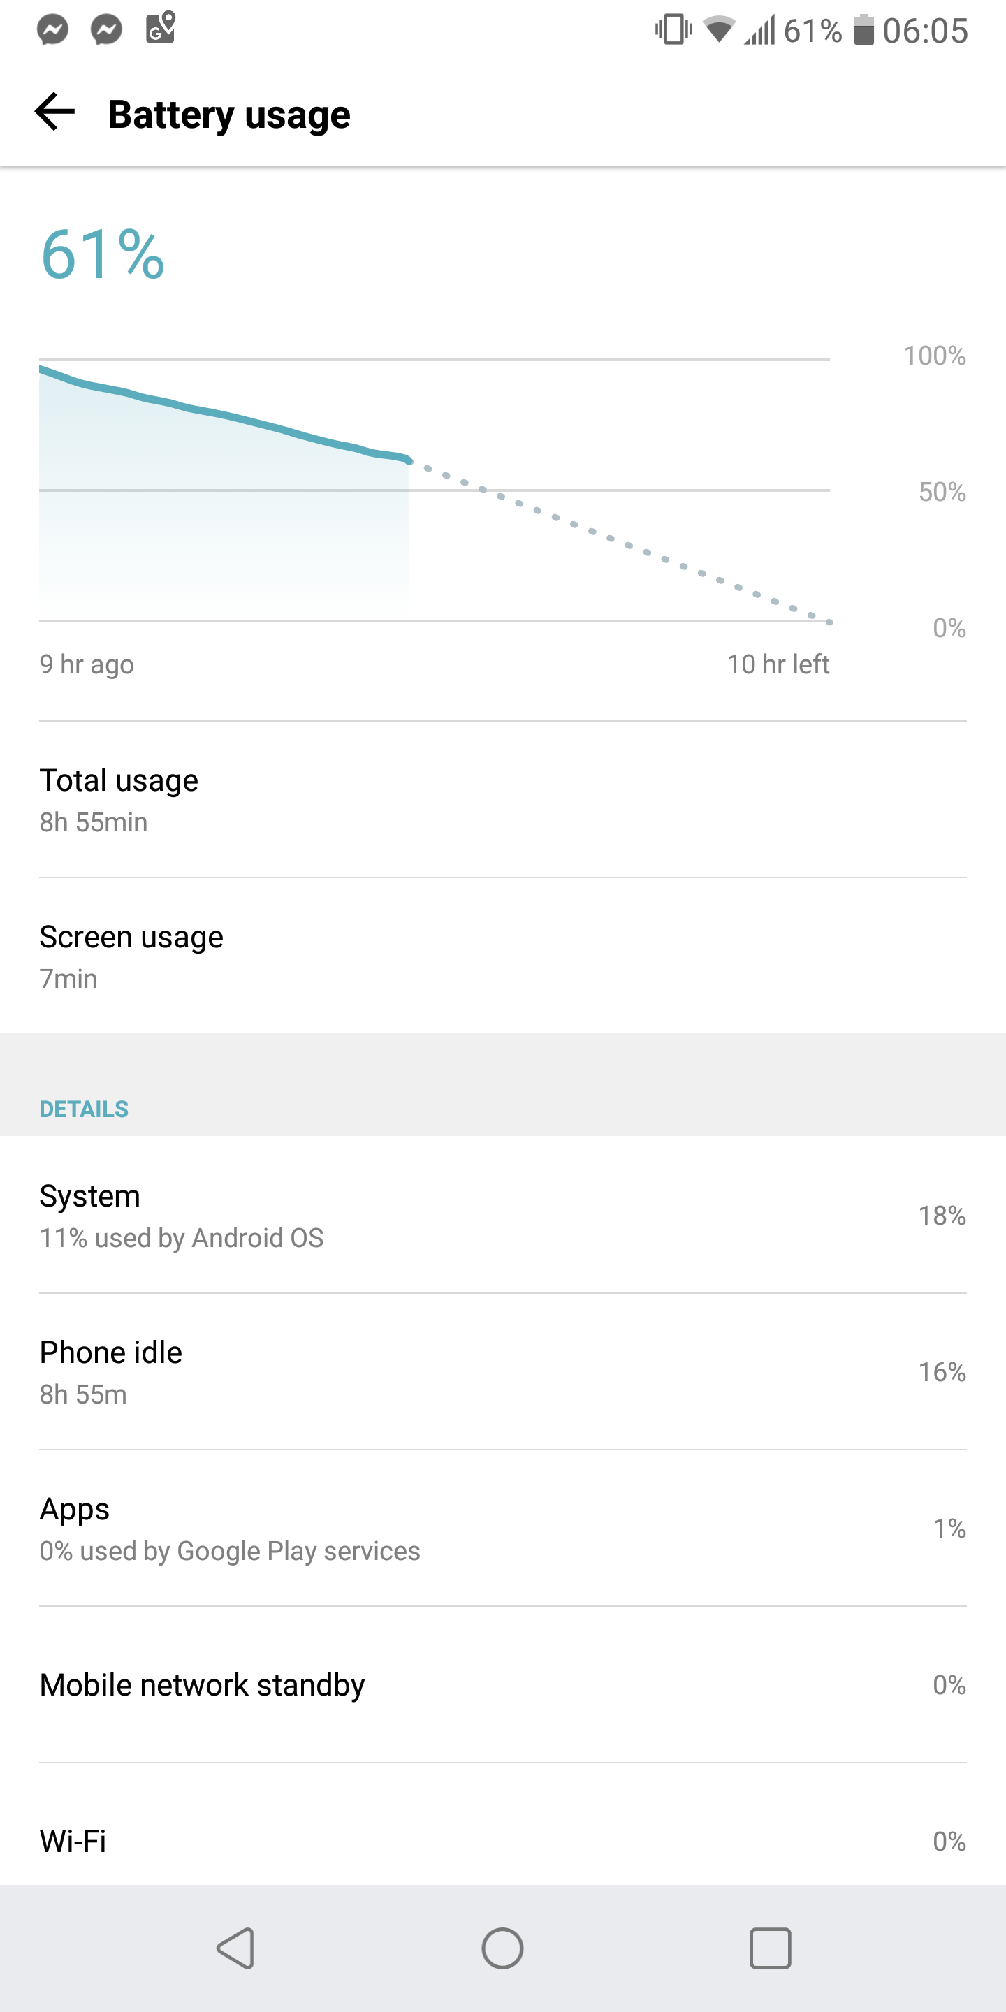Tap the large 61% battery percentage
This screenshot has width=1006, height=2012.
(102, 254)
